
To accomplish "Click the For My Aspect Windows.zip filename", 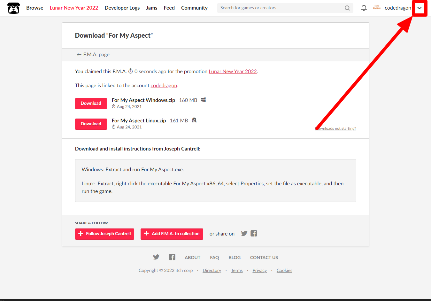I will click(x=143, y=100).
